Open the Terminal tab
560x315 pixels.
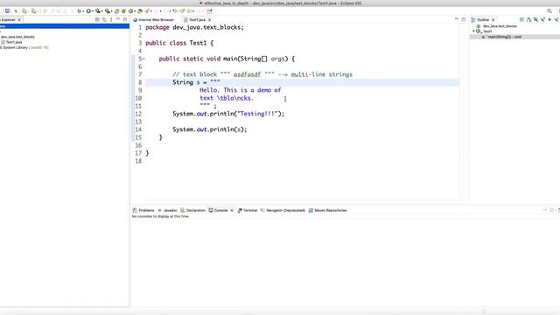pos(248,210)
